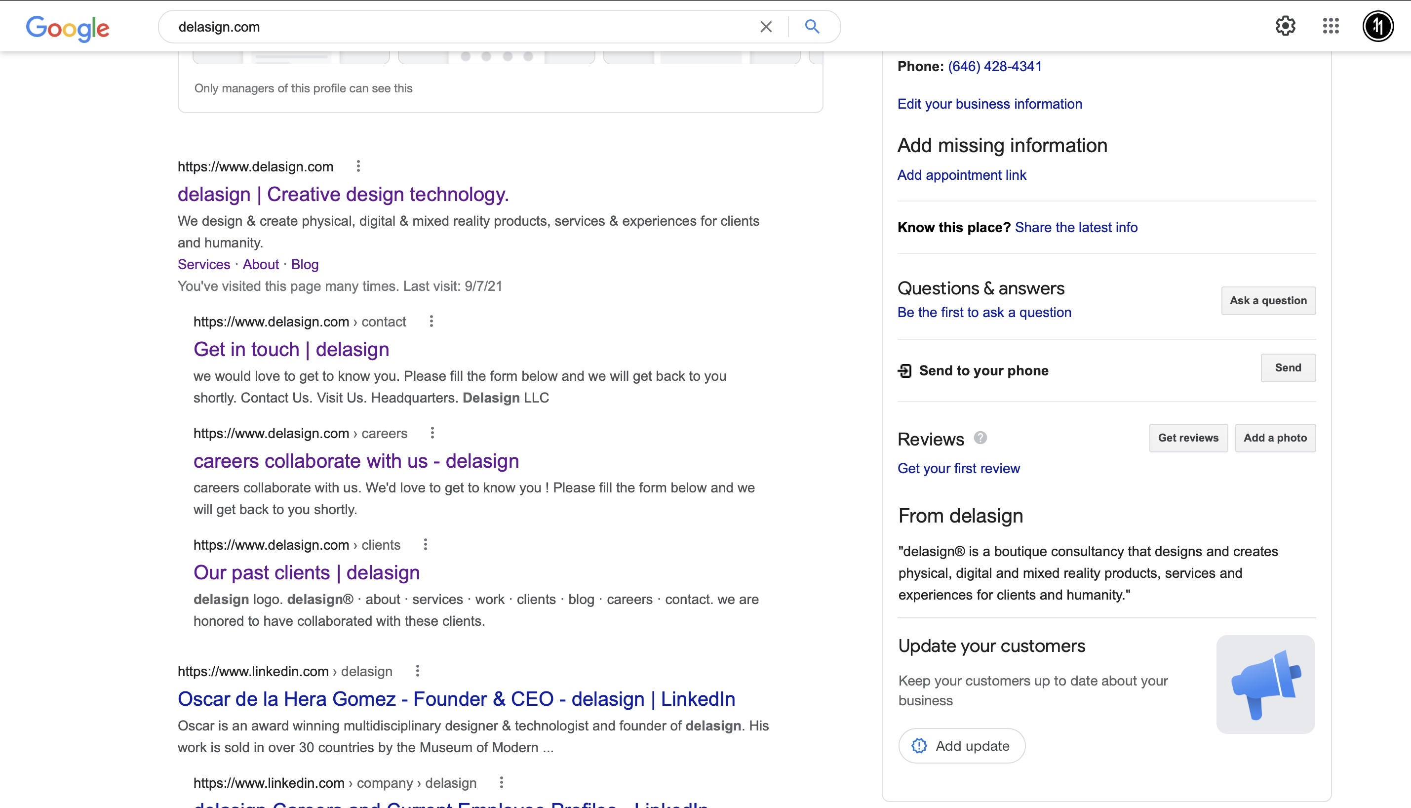
Task: Open the settings gear icon
Action: pos(1285,26)
